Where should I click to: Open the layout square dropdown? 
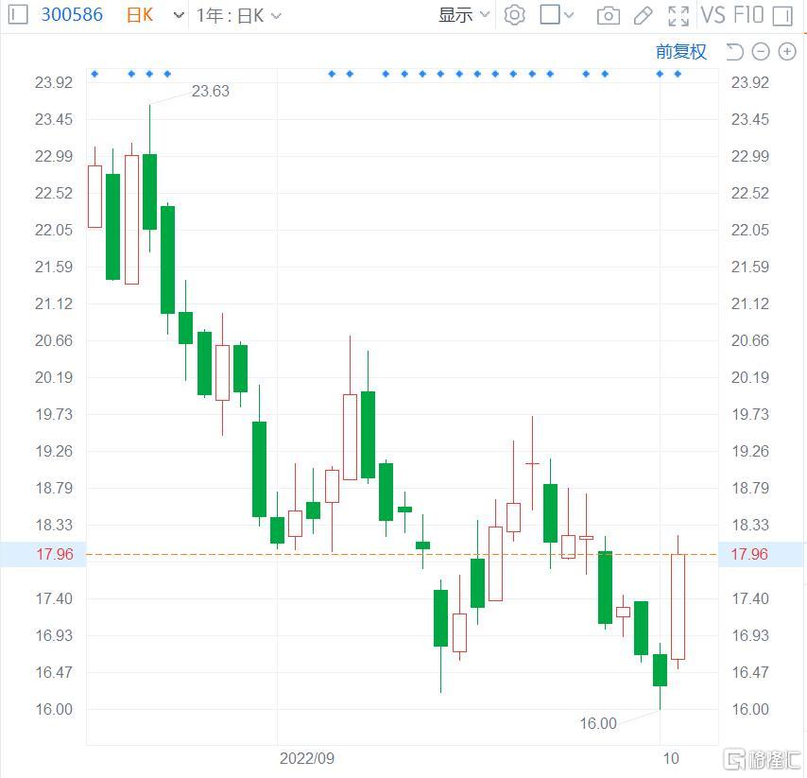tap(557, 15)
